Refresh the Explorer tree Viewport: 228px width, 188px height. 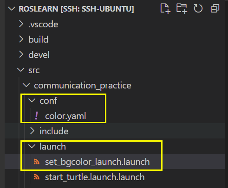tap(198, 8)
